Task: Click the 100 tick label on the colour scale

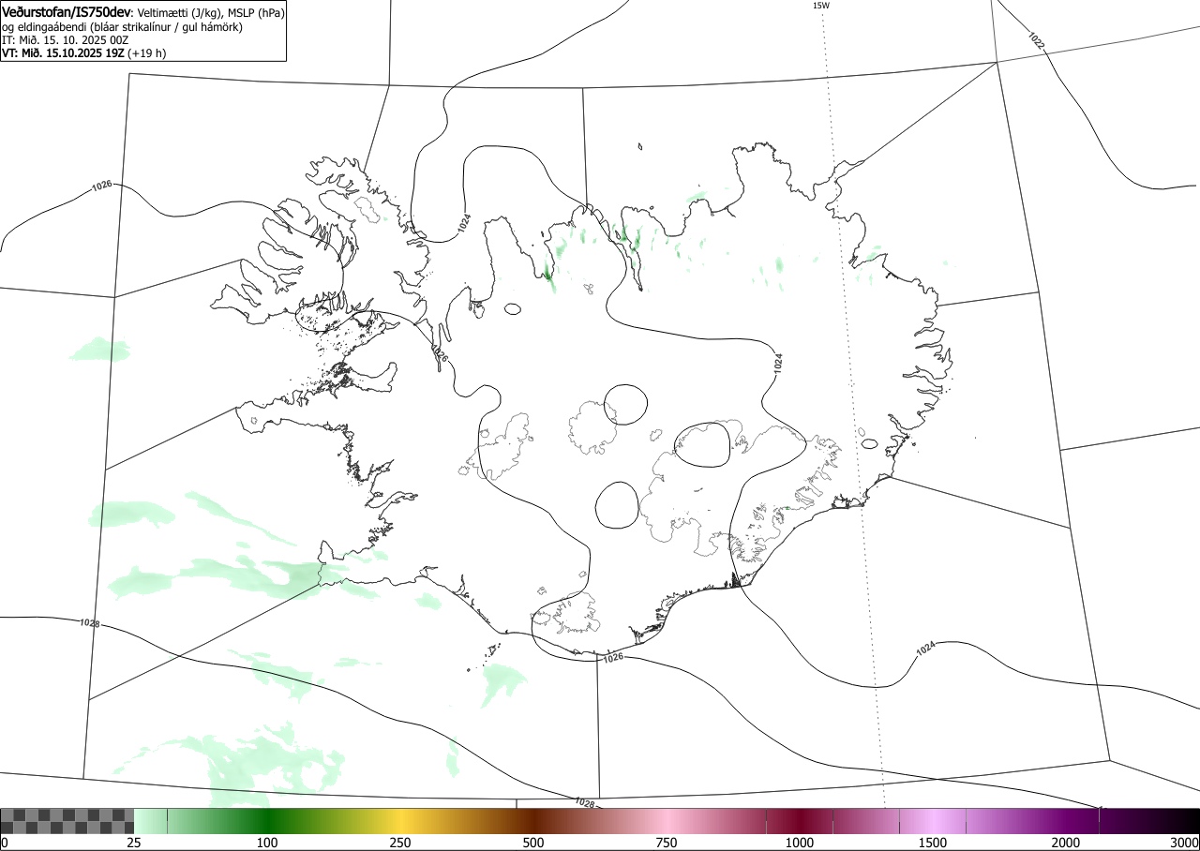Action: pyautogui.click(x=267, y=843)
